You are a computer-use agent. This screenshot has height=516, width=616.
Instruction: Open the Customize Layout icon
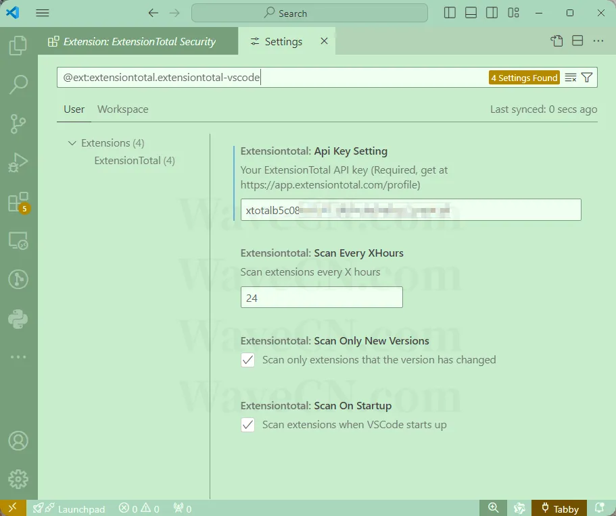point(513,13)
